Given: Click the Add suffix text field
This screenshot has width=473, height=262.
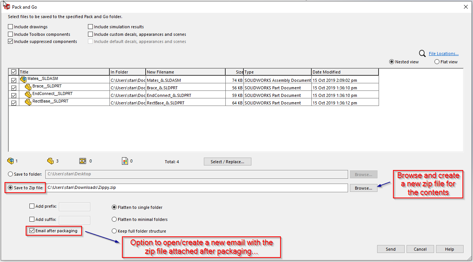Looking at the screenshot, I should tap(74, 220).
